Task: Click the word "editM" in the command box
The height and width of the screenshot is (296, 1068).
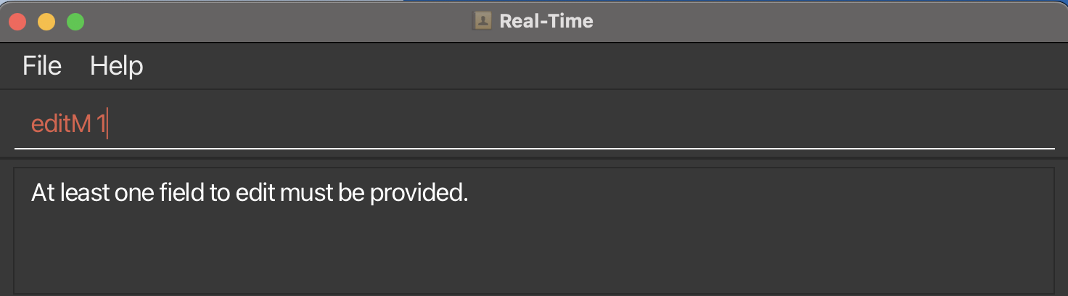Action: point(61,125)
